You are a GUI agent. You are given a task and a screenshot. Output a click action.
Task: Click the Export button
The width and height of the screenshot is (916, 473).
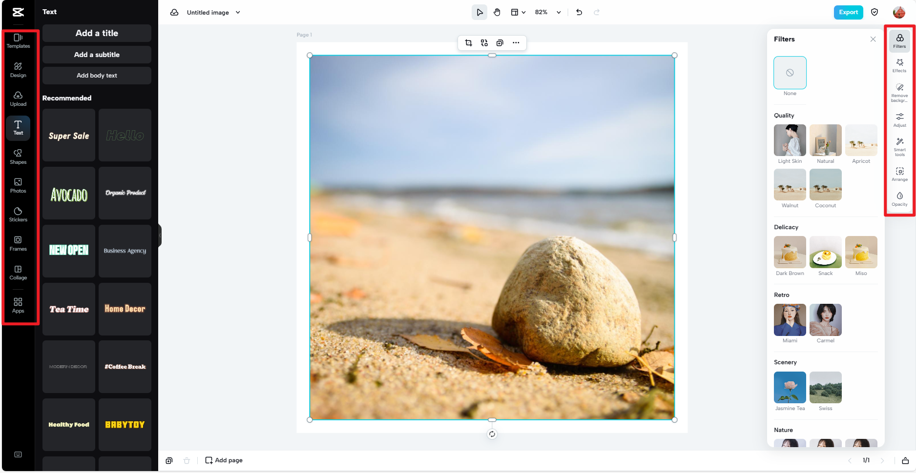[x=848, y=12]
